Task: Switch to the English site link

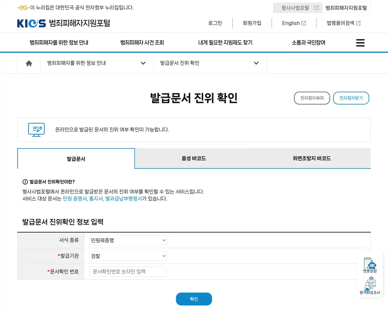Action: tap(294, 23)
